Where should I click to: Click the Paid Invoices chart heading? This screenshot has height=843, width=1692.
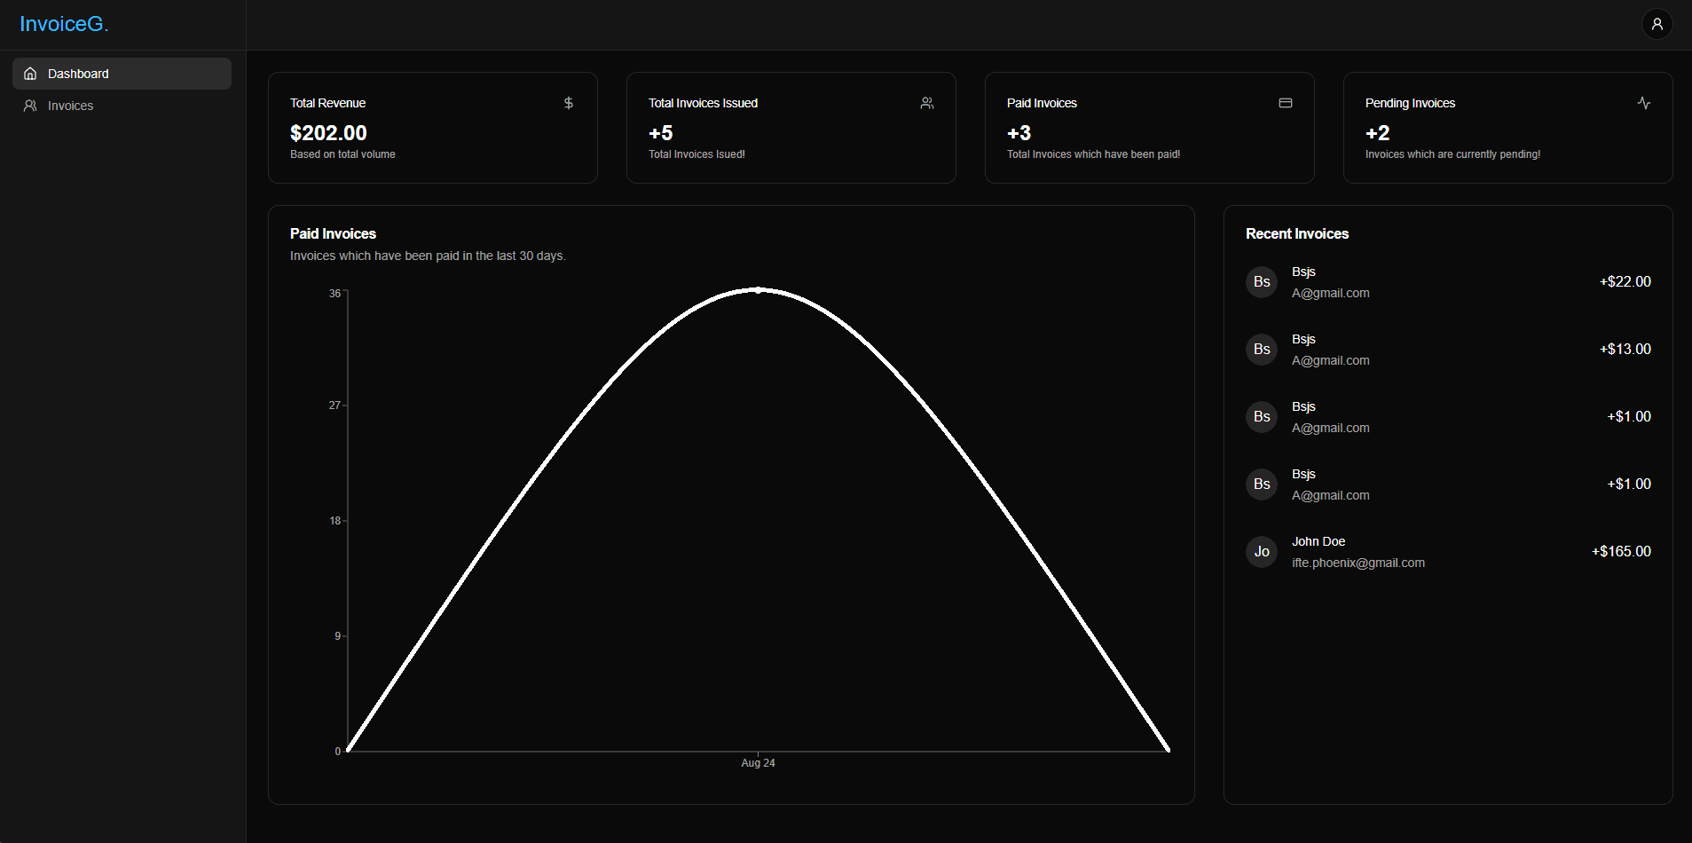tap(333, 233)
